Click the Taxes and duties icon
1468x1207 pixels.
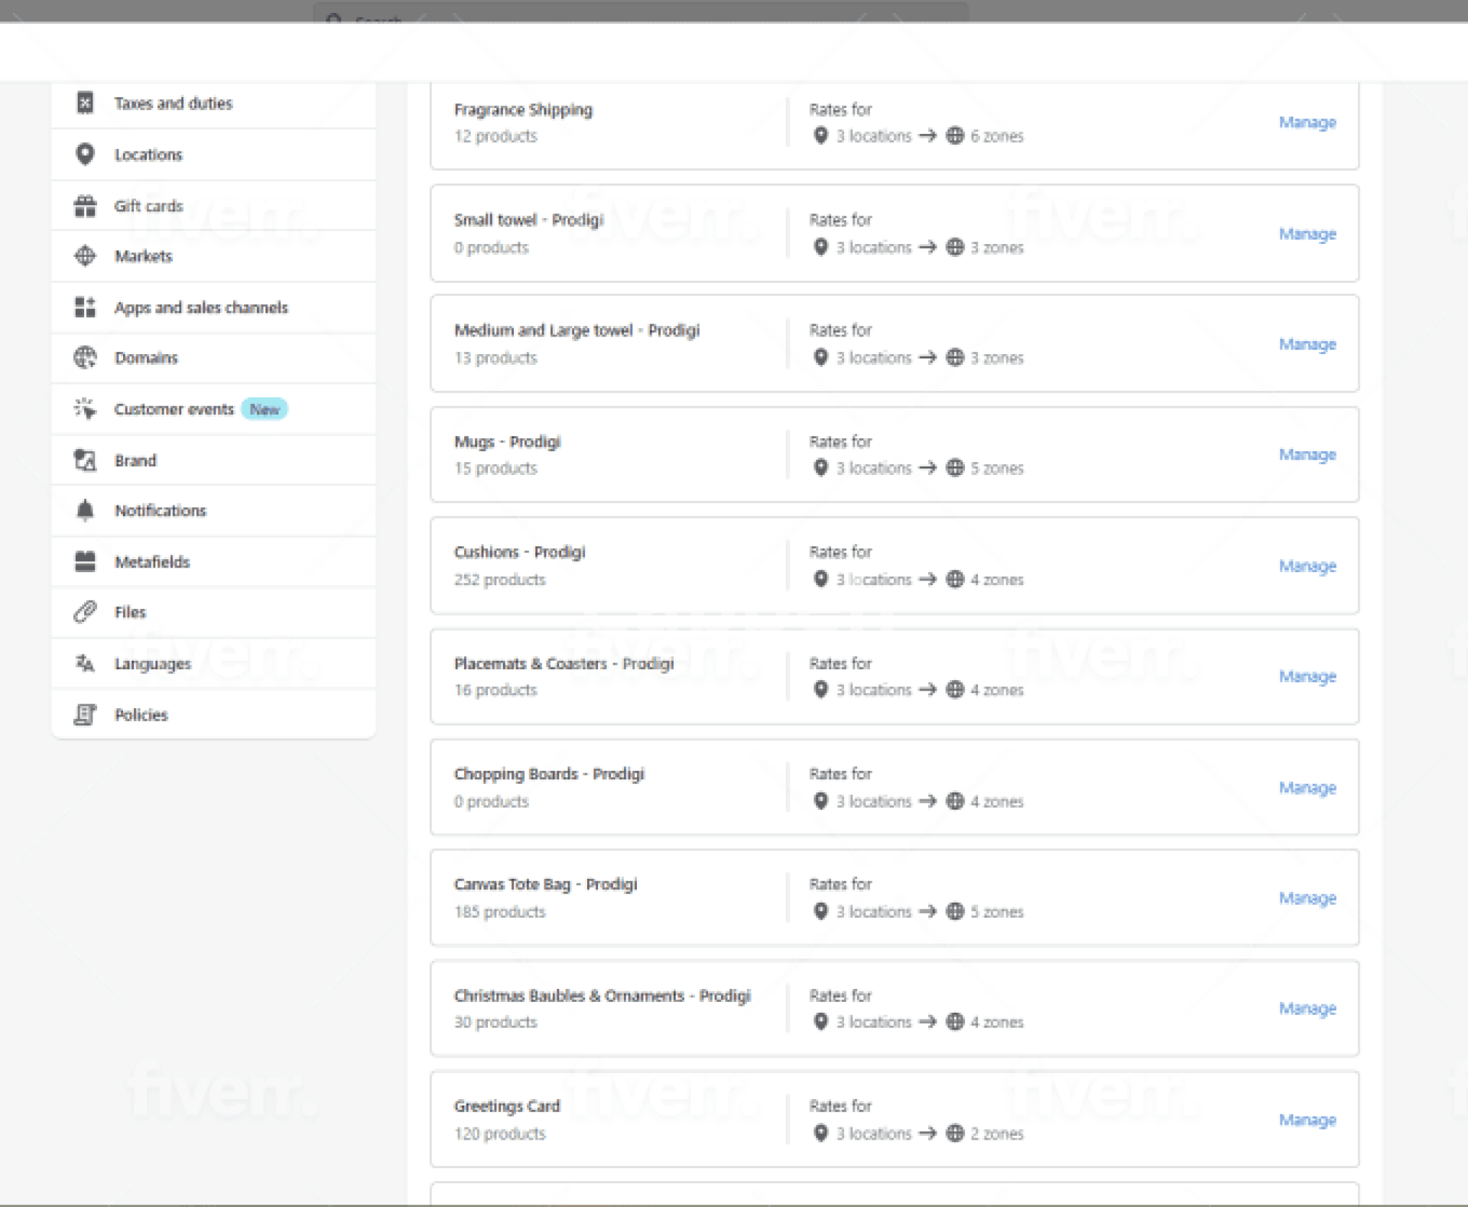click(x=85, y=102)
